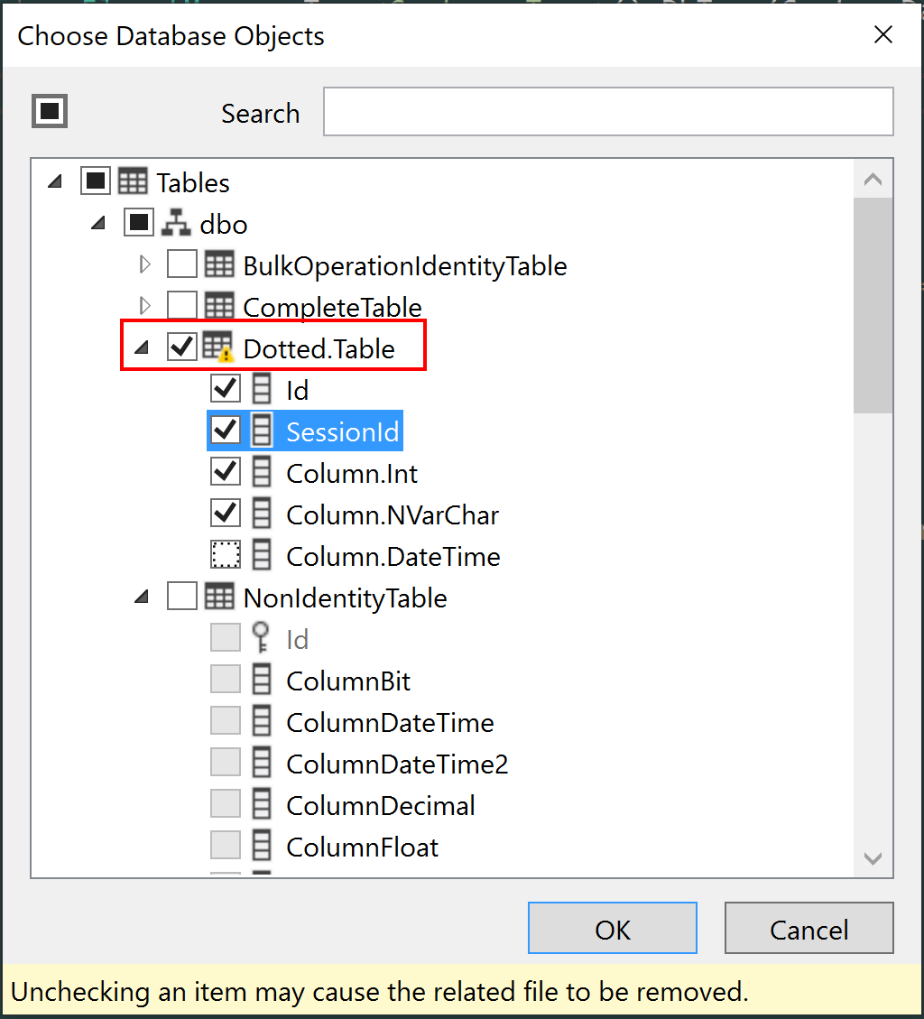The height and width of the screenshot is (1019, 924).
Task: Click the warning badge on Dotted.Table
Action: [227, 353]
